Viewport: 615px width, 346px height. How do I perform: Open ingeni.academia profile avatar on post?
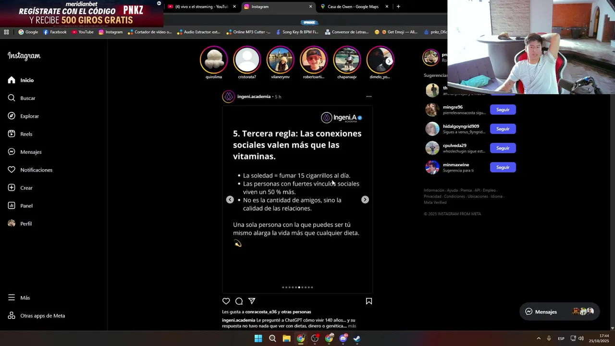(x=229, y=97)
